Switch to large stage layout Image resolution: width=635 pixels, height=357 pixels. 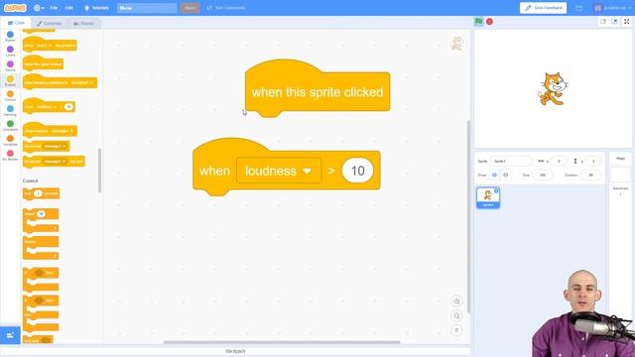[614, 22]
